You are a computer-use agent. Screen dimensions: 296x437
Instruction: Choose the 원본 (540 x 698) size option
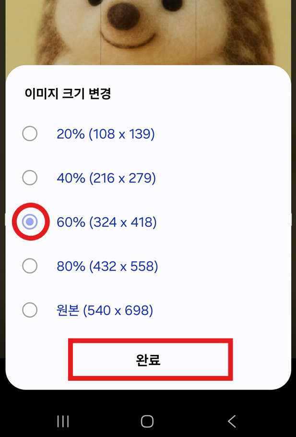point(30,310)
